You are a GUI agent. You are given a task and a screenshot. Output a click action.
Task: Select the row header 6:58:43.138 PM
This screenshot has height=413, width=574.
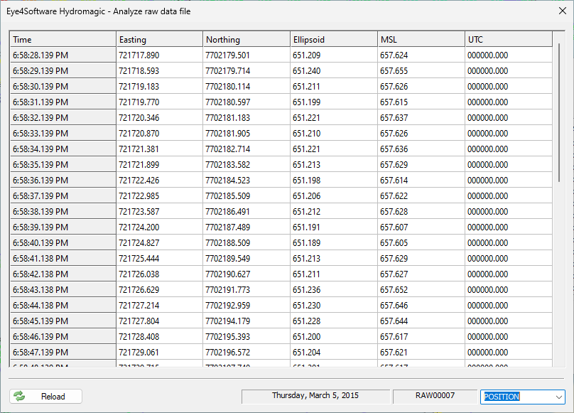pyautogui.click(x=63, y=289)
